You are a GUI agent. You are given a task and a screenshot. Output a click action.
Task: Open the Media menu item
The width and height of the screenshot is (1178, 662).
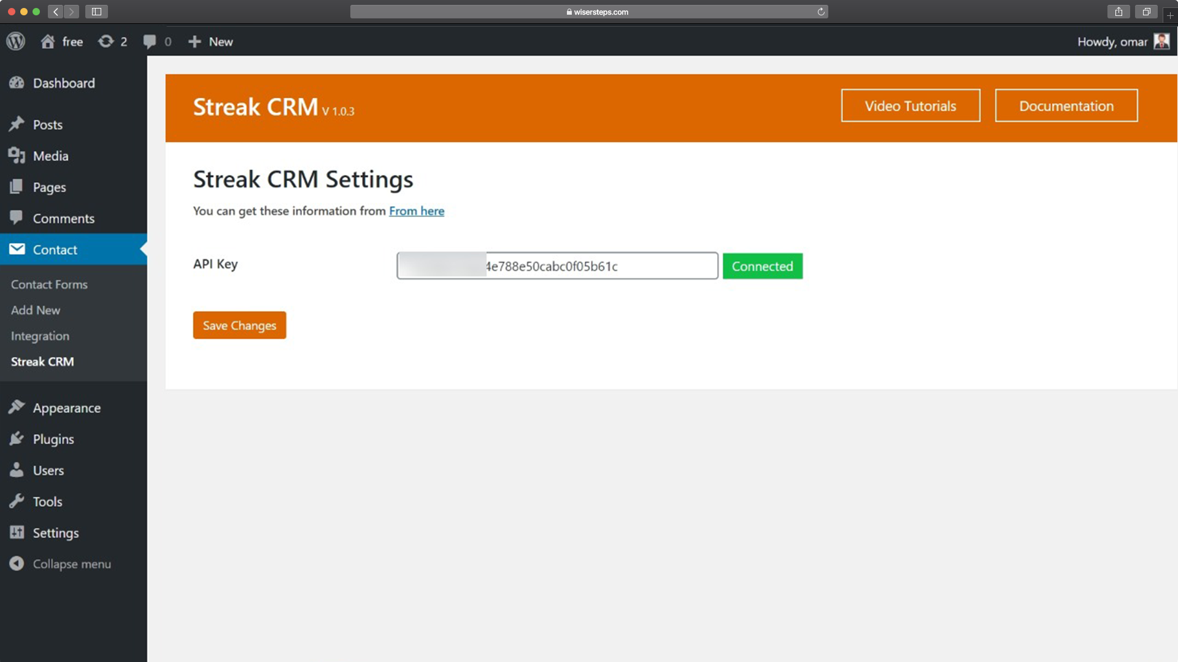[74, 156]
